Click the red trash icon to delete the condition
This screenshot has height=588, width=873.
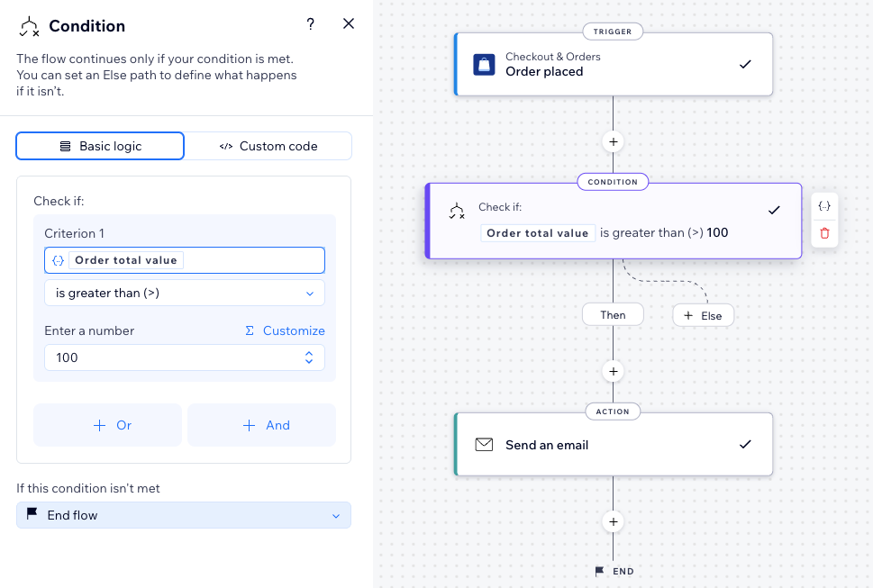tap(824, 233)
